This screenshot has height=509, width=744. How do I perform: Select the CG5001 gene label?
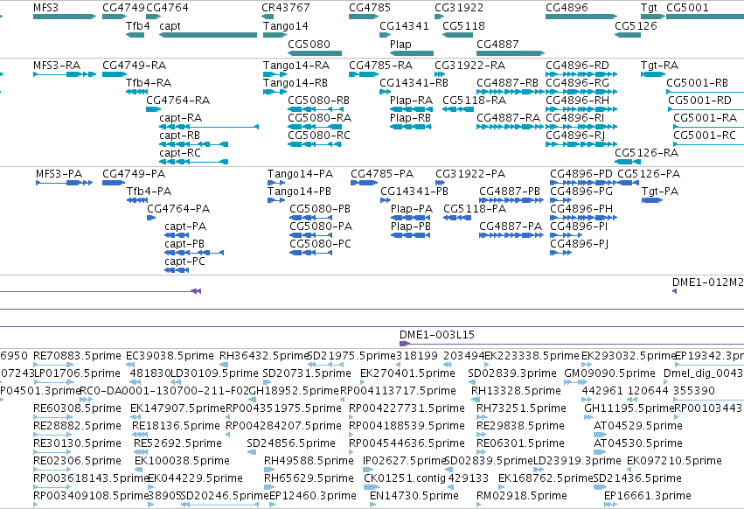click(x=687, y=8)
